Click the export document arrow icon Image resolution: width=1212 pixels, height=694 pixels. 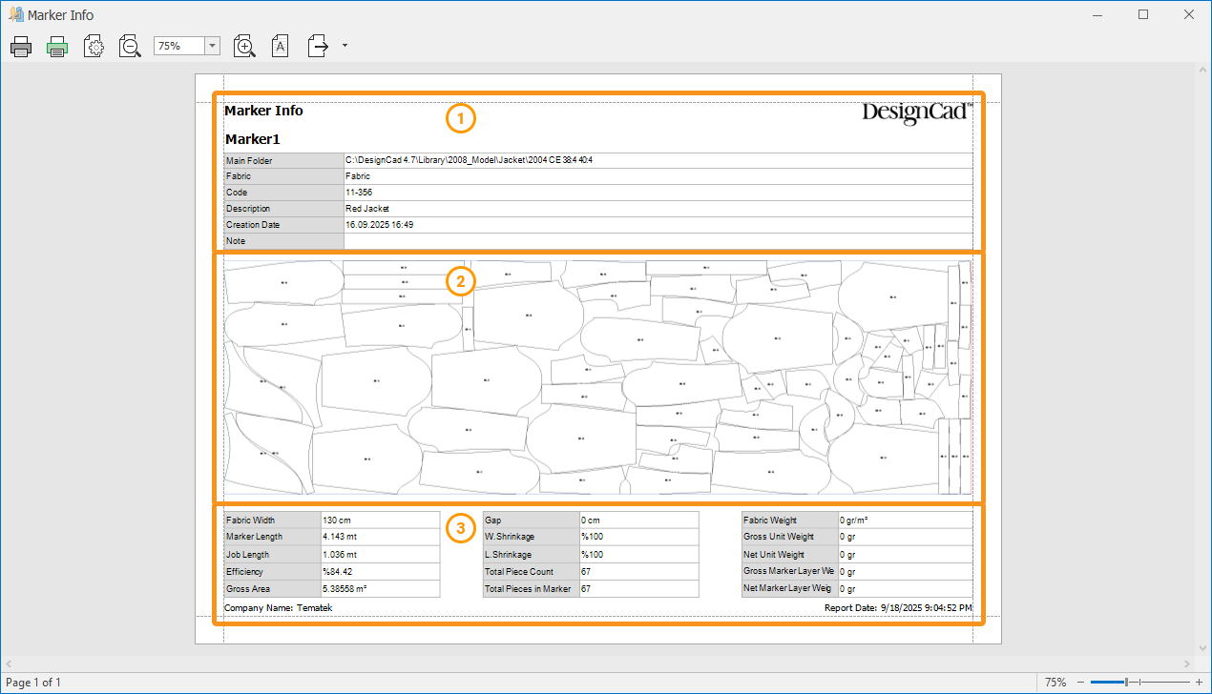(x=318, y=46)
